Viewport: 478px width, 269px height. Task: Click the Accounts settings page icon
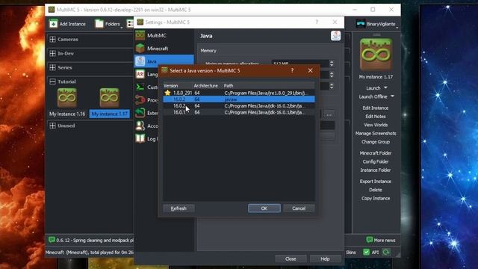(140, 126)
